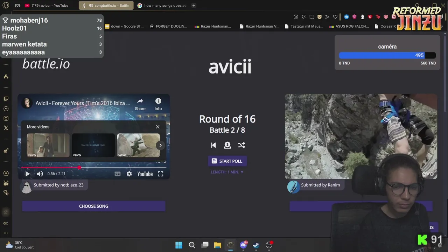The image size is (448, 252).
Task: Open the third More videos thumbnail
Action: pos(138,145)
